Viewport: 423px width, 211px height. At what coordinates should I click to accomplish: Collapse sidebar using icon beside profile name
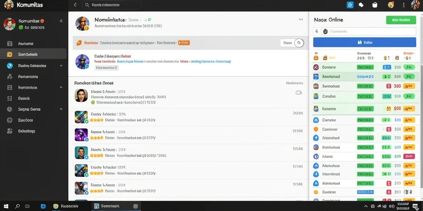61,21
